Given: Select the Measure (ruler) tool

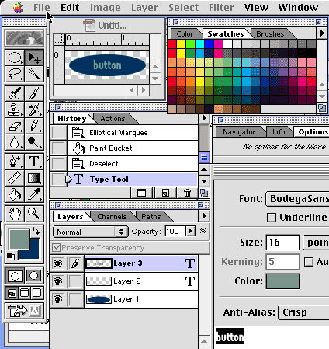Looking at the screenshot, I should [15, 178].
